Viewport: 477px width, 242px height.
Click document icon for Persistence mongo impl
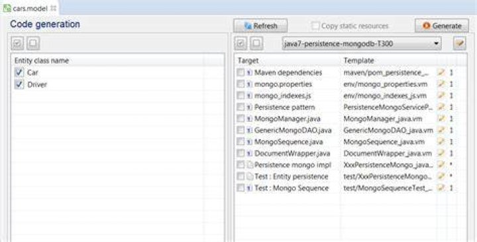[250, 165]
